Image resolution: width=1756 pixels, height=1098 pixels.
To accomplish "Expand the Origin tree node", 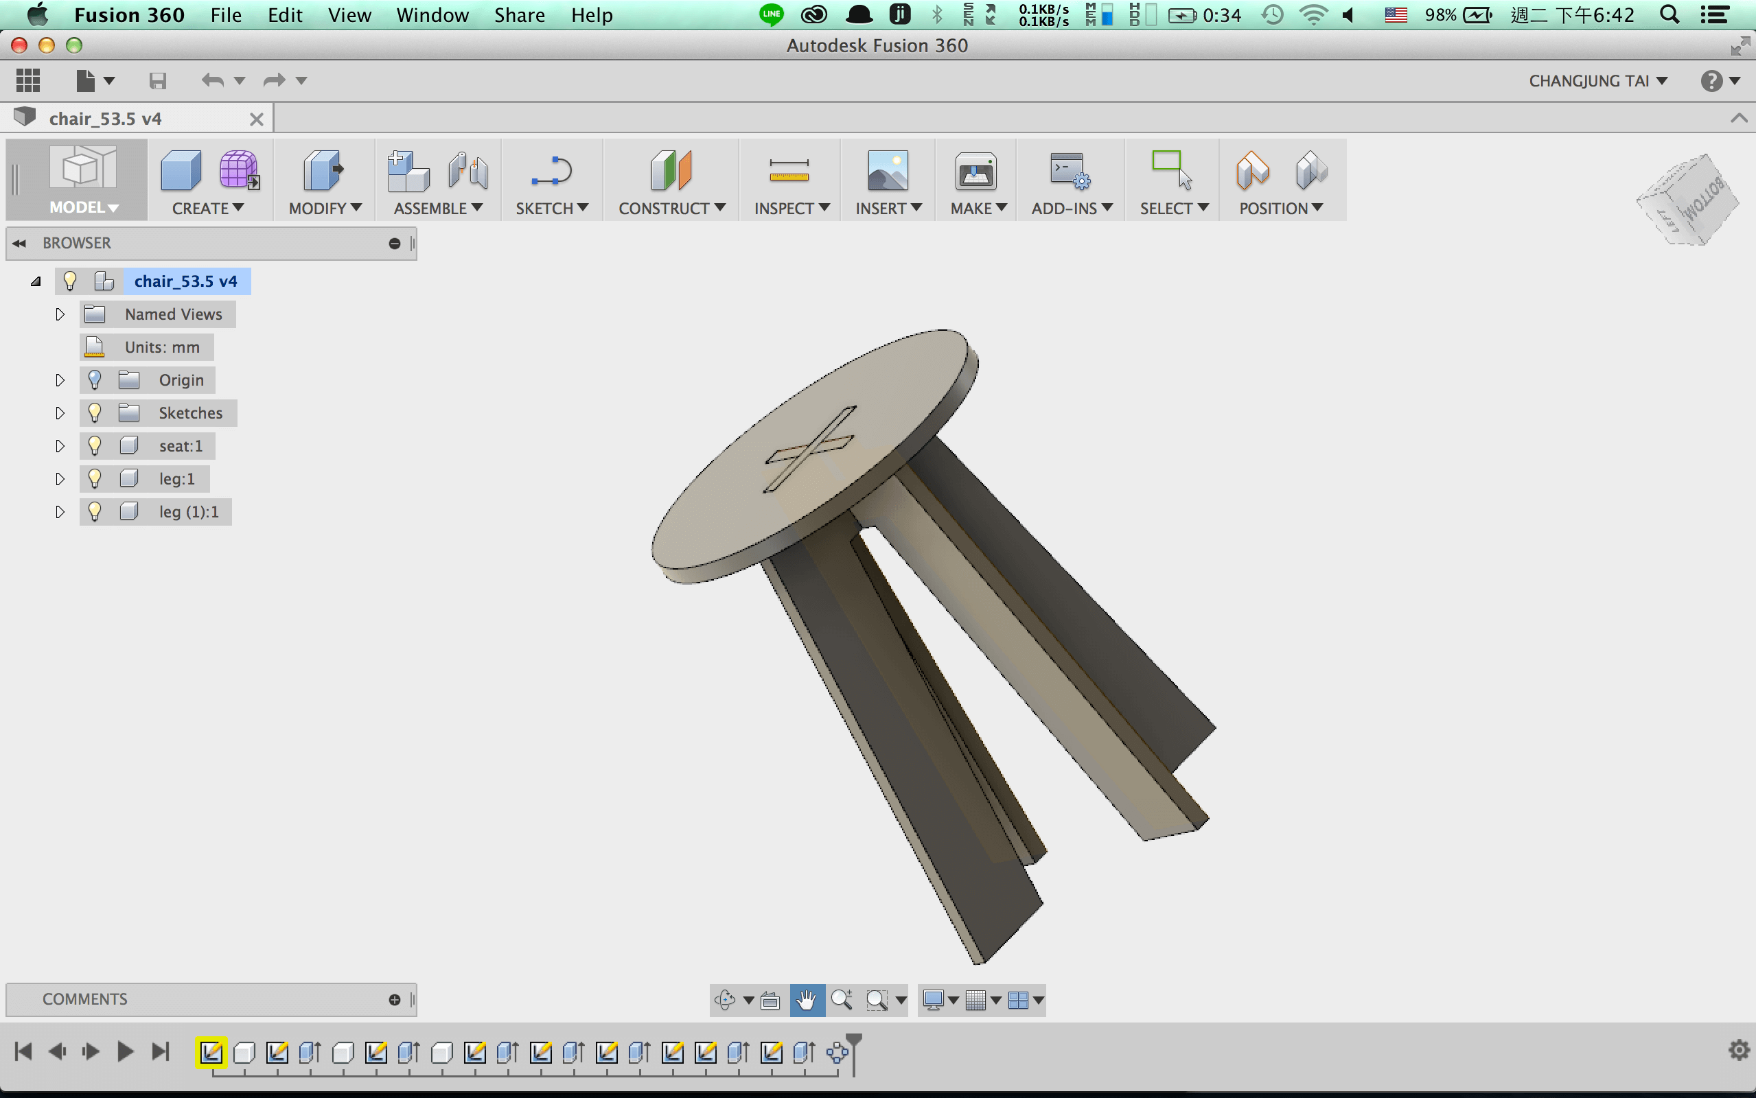I will click(60, 379).
